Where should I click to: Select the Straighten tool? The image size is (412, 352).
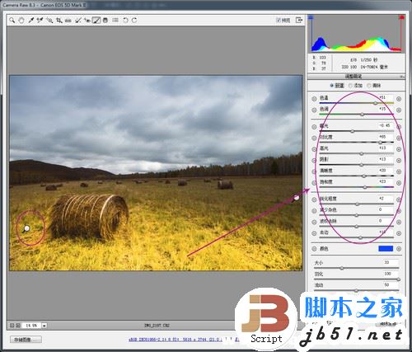pos(68,21)
